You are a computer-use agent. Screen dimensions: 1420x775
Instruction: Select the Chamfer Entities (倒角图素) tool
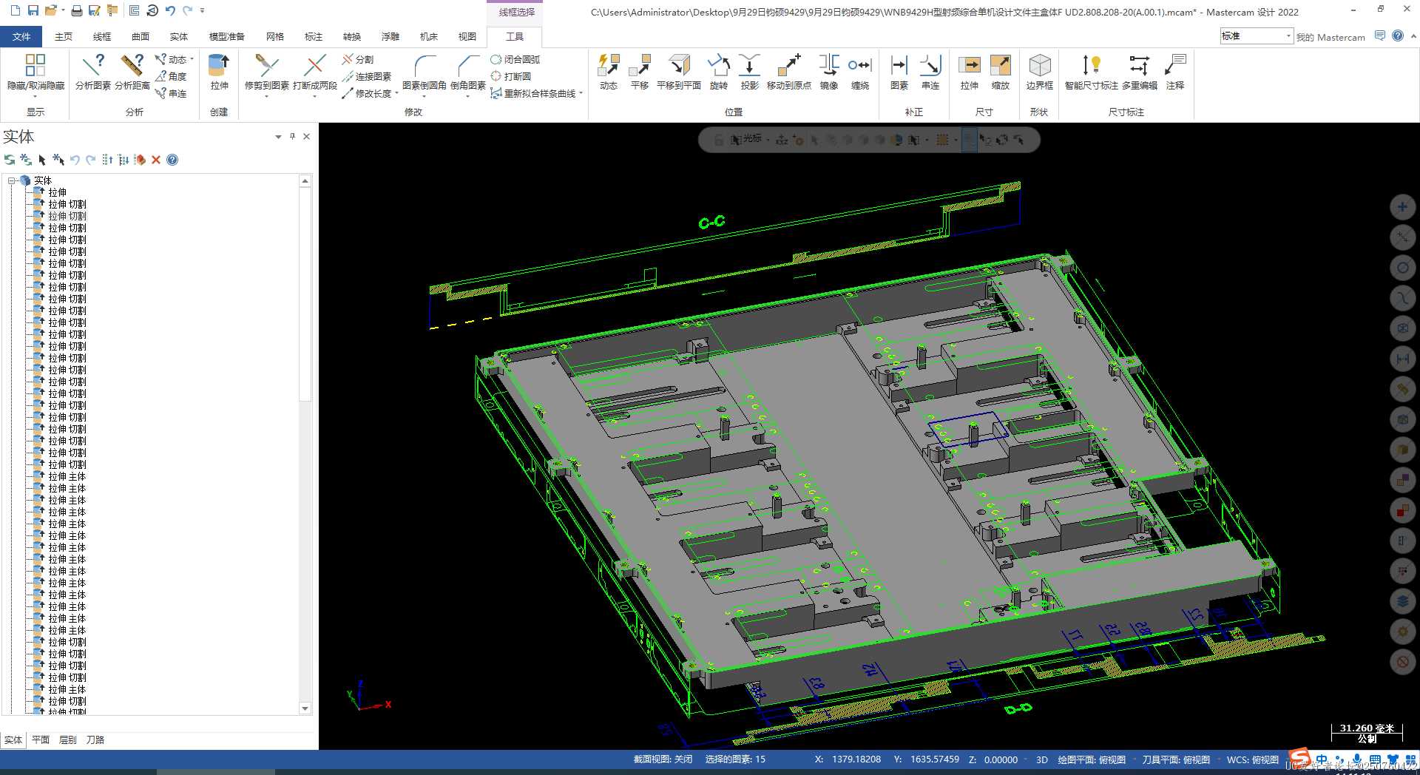468,72
